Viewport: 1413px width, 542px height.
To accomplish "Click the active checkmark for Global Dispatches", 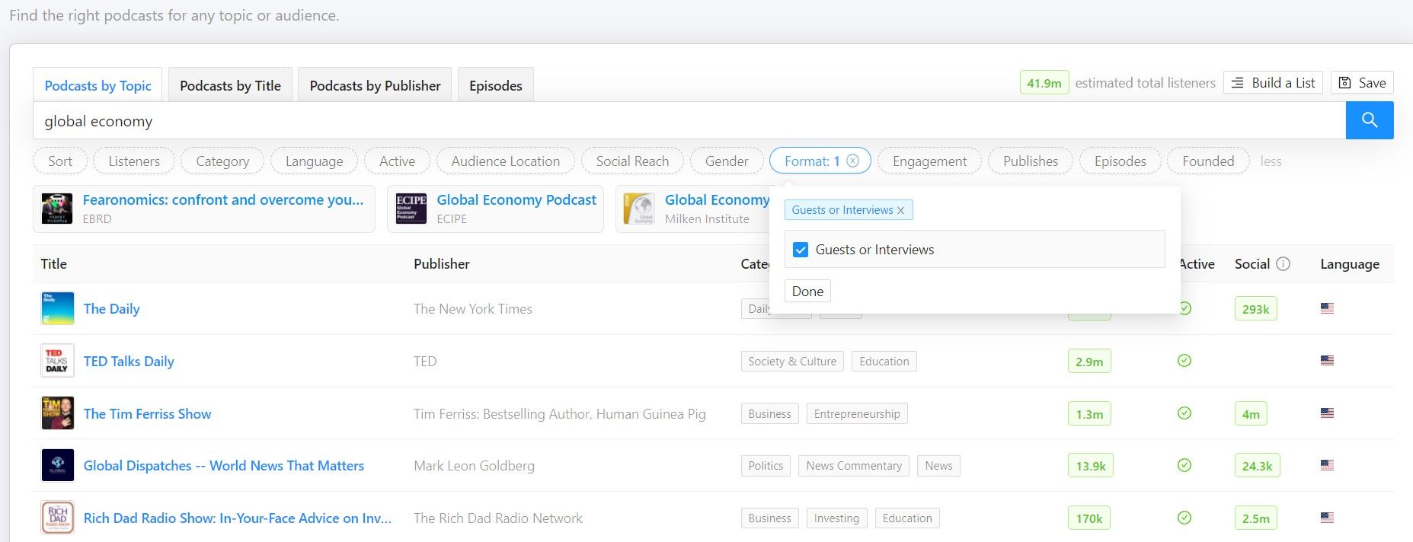I will 1184,465.
